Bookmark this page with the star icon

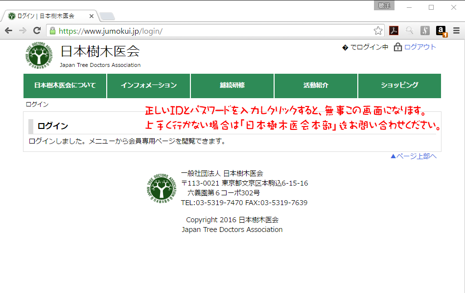click(x=378, y=30)
